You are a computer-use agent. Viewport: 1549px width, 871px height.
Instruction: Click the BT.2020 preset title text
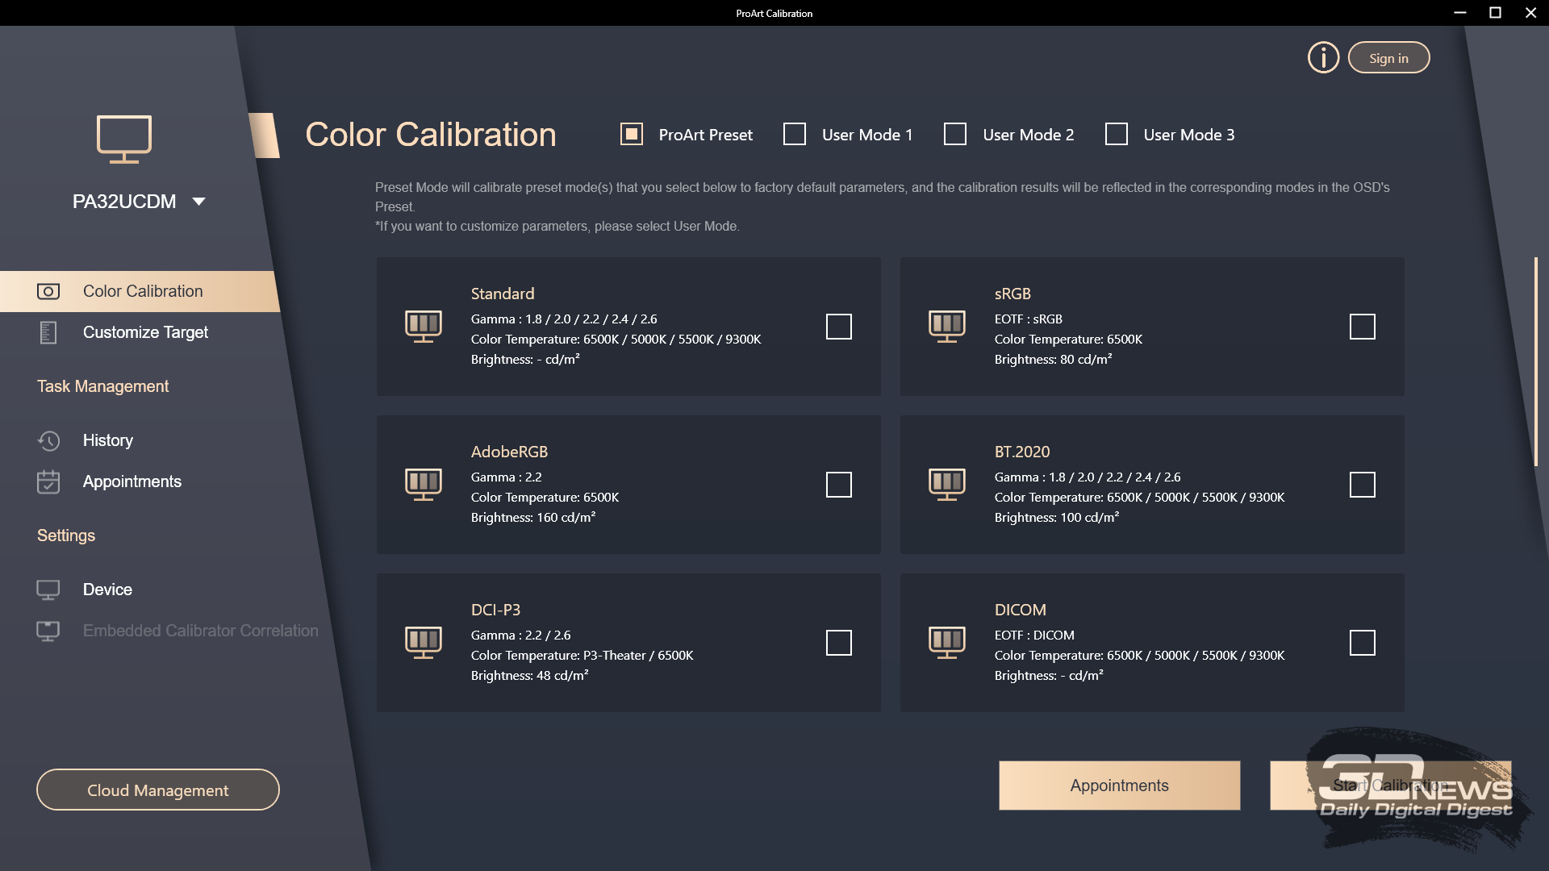pyautogui.click(x=1022, y=452)
